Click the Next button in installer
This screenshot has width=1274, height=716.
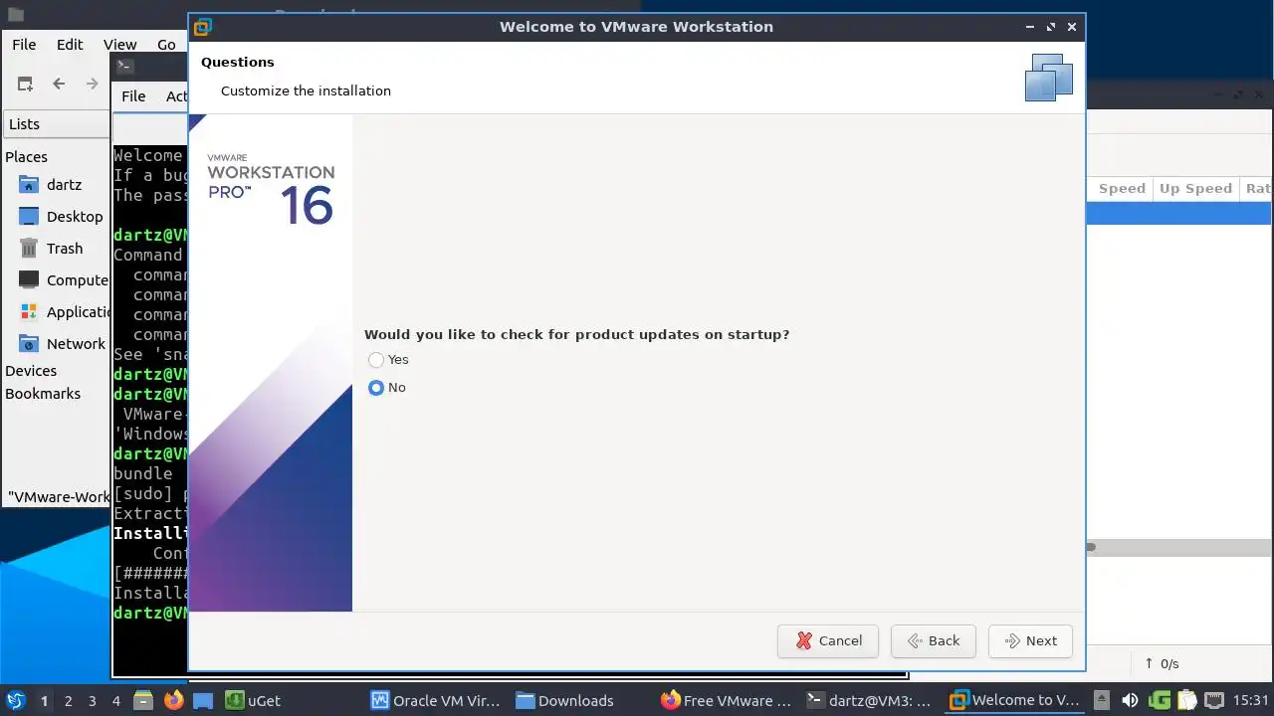1030,640
